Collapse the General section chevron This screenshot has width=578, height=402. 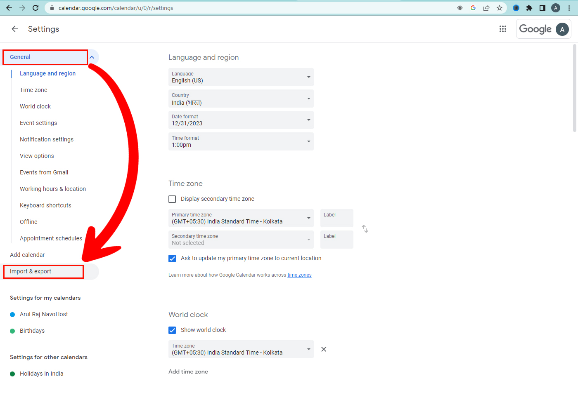click(92, 57)
